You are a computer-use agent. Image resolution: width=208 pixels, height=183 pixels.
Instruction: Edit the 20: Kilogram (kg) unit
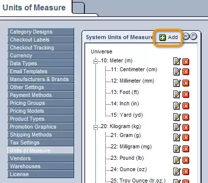pos(177,127)
